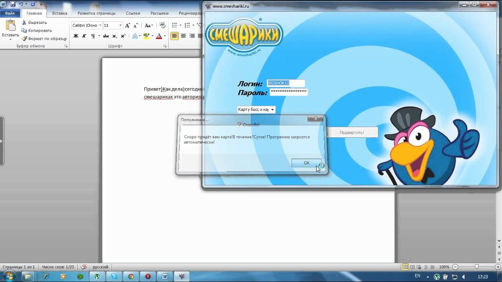
Task: Open Opera from the taskbar
Action: click(148, 276)
